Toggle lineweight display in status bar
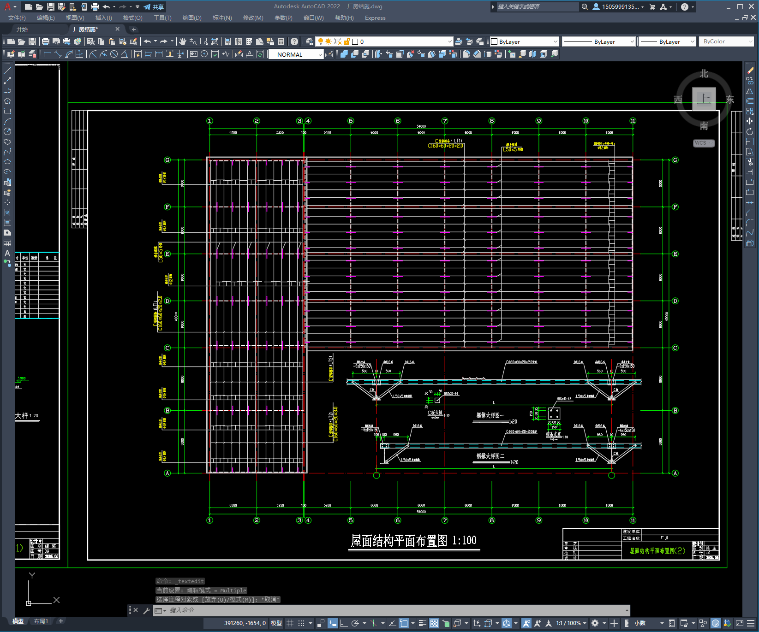Viewport: 759px width, 632px height. (422, 623)
